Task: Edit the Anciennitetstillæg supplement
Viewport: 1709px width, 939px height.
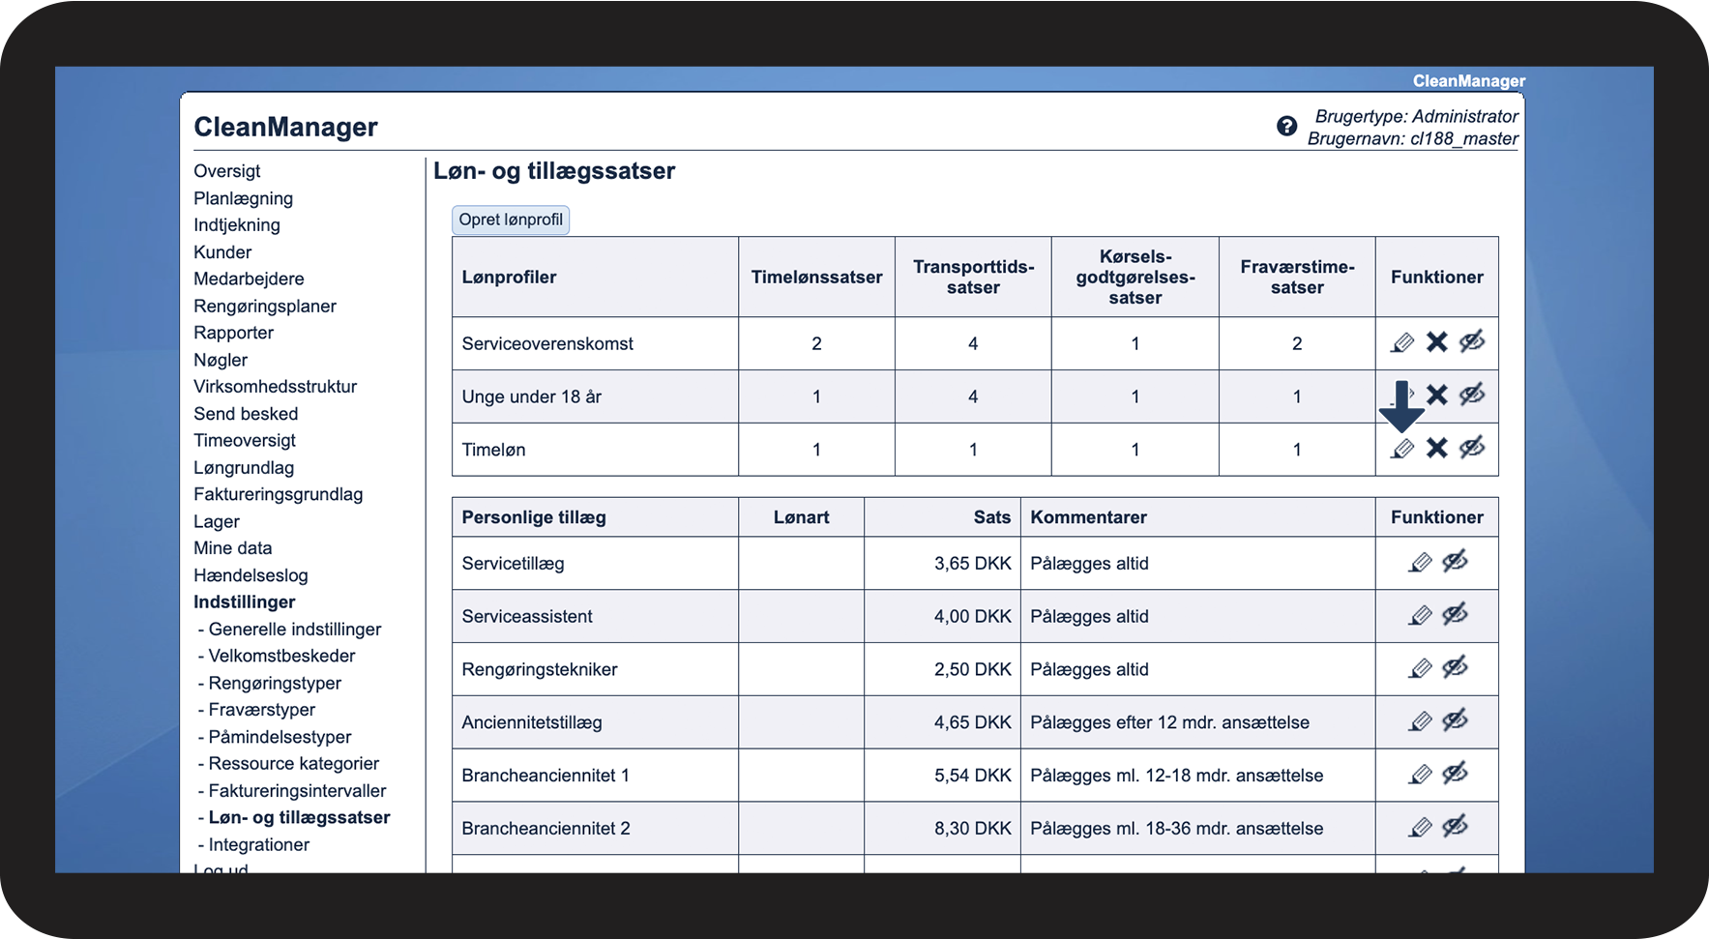Action: pos(1420,721)
